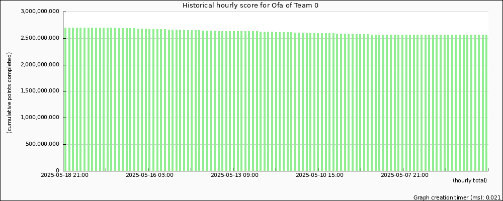This screenshot has width=503, height=201.
Task: Click the 'Graph creation timer (ms): 0.021' text
Action: 457,197
